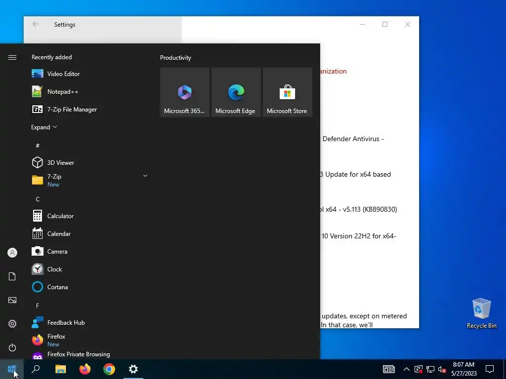Open the Microsoft 365 tile

point(185,92)
